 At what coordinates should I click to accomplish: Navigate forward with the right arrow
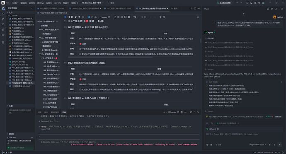pos(241,3)
